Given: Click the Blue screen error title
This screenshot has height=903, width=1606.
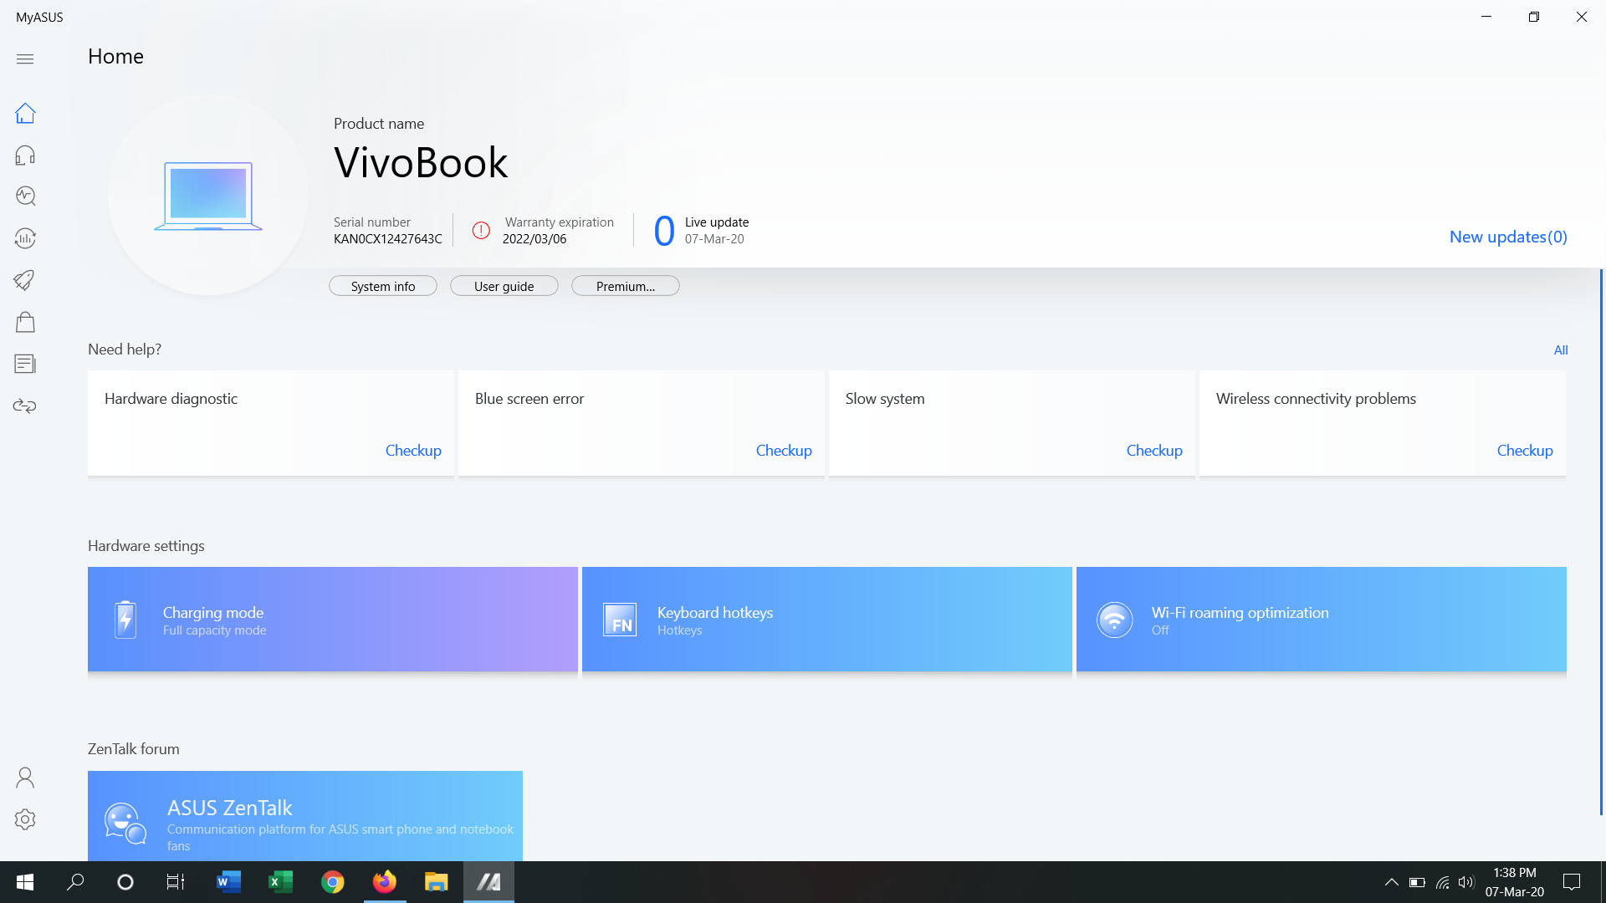Looking at the screenshot, I should click(x=529, y=399).
